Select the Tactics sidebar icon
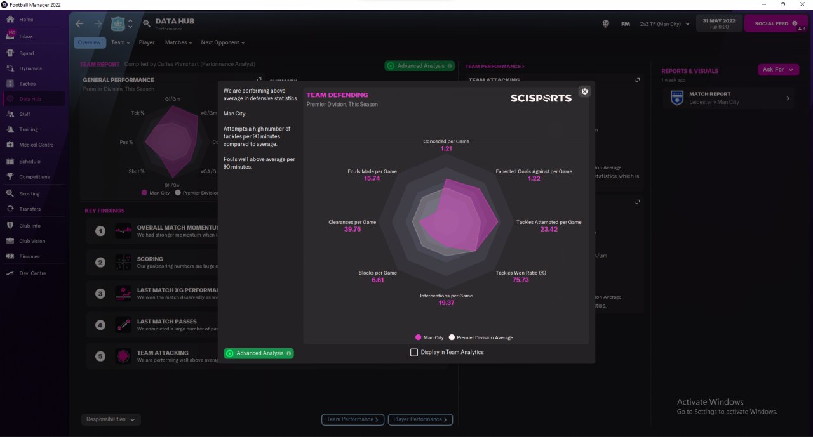Image resolution: width=813 pixels, height=437 pixels. pos(10,84)
